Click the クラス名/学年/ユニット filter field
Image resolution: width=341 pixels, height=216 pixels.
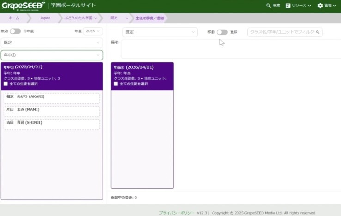[x=285, y=32]
